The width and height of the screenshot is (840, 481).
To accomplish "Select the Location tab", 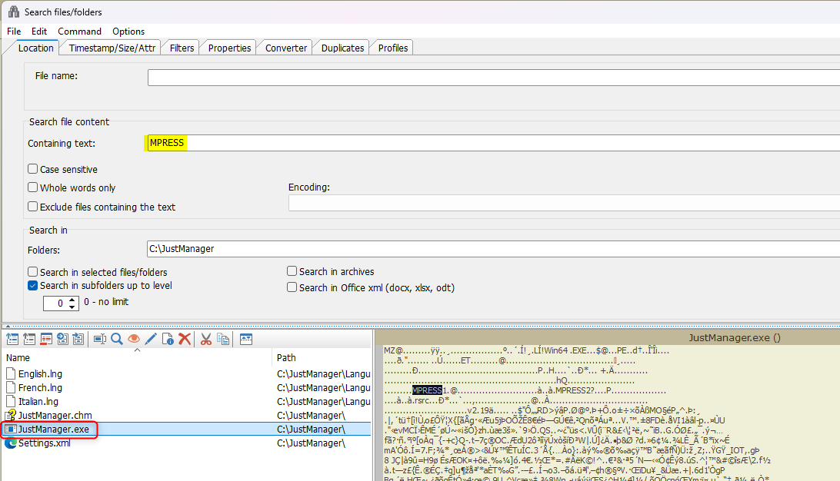I will tap(36, 48).
